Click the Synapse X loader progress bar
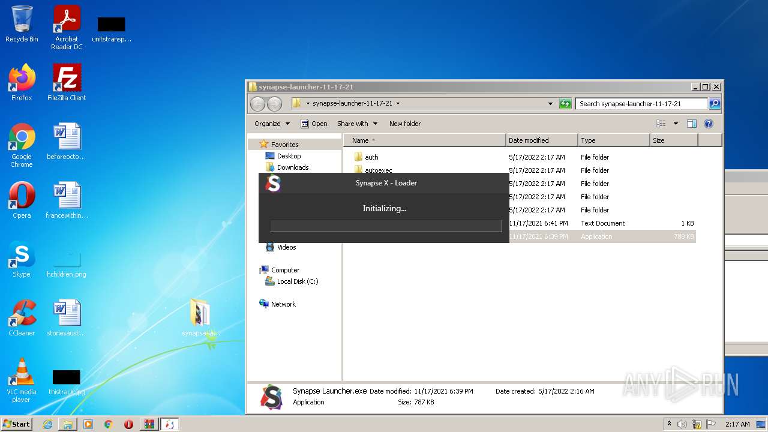 click(386, 226)
